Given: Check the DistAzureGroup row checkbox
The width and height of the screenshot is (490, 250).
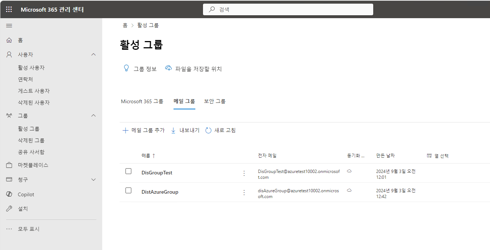Looking at the screenshot, I should pos(128,190).
